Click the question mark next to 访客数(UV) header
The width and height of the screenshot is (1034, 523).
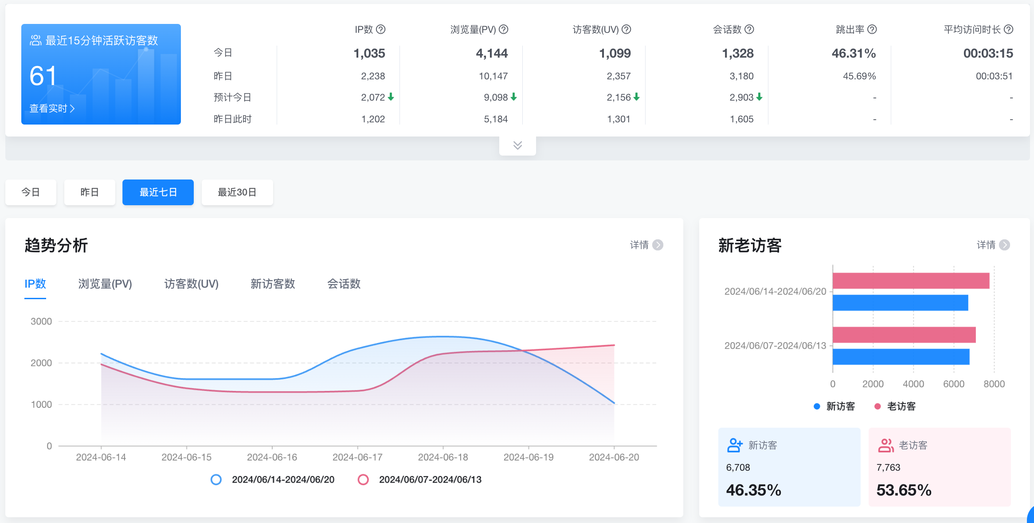626,29
